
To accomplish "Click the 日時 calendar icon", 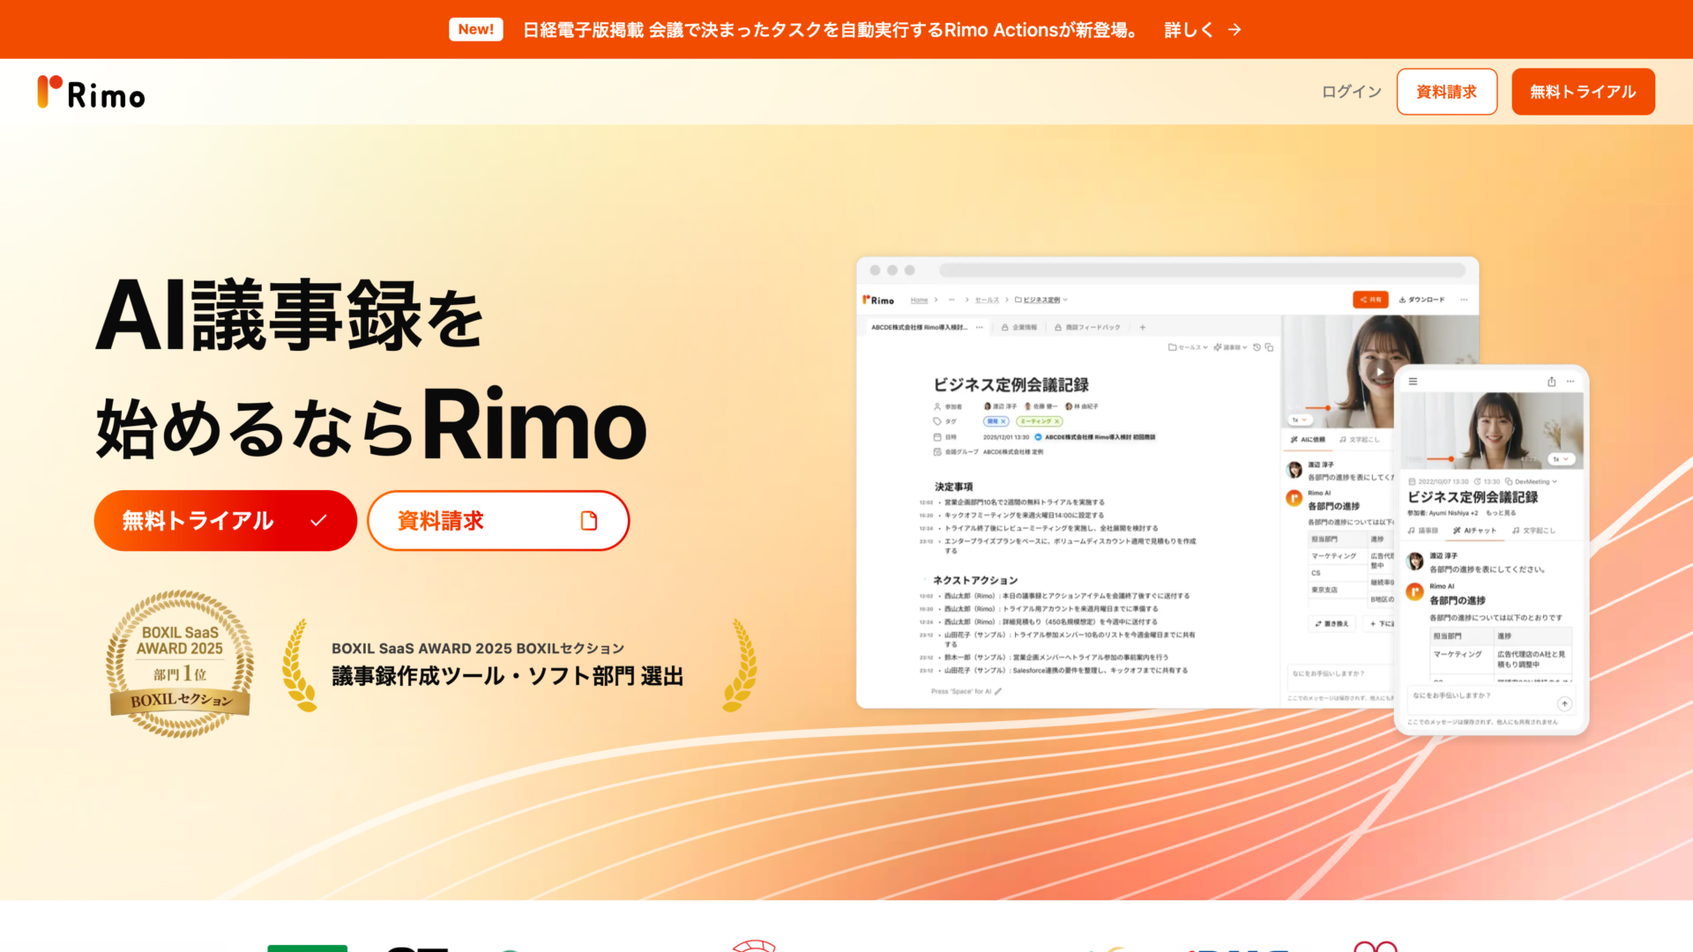I will [x=937, y=437].
